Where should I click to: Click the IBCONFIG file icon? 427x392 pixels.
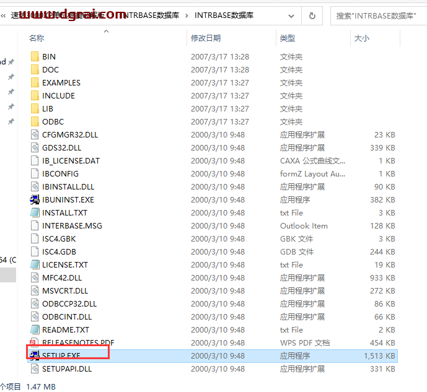coord(35,174)
